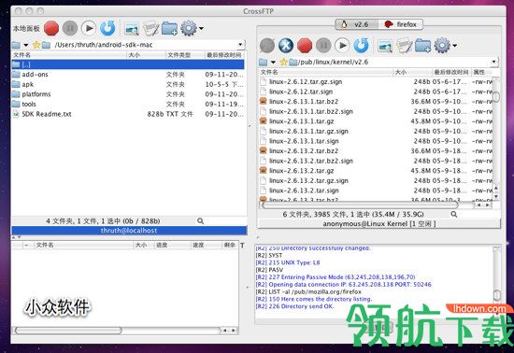
Task: Click the thruth@localhost status bar
Action: pos(129,231)
